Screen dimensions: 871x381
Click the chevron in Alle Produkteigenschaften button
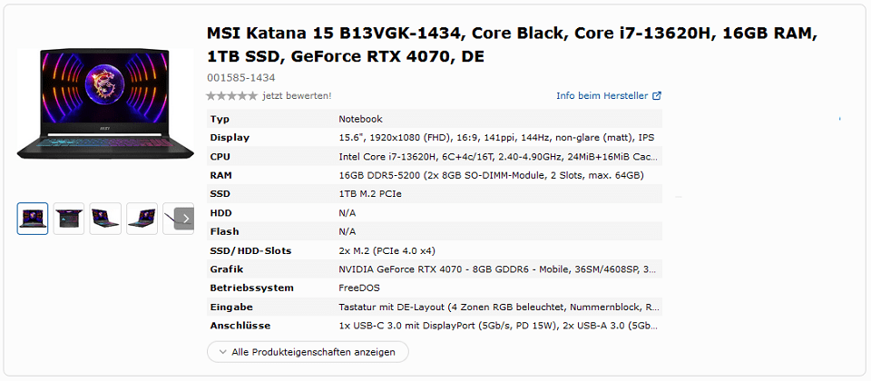pyautogui.click(x=223, y=352)
